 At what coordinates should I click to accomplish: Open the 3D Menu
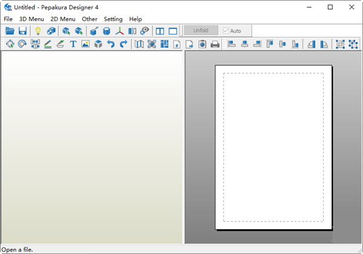[x=31, y=19]
